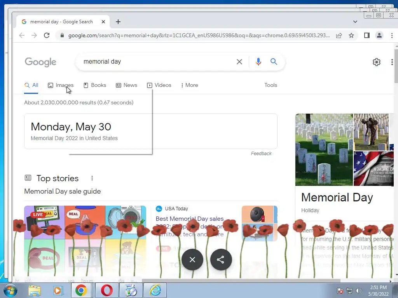Screen dimensions: 398x298
Task: Click the lock icon in address bar
Action: (x=62, y=35)
